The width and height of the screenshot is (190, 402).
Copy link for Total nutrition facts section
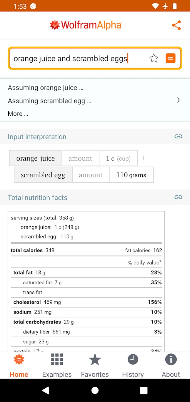click(x=178, y=197)
